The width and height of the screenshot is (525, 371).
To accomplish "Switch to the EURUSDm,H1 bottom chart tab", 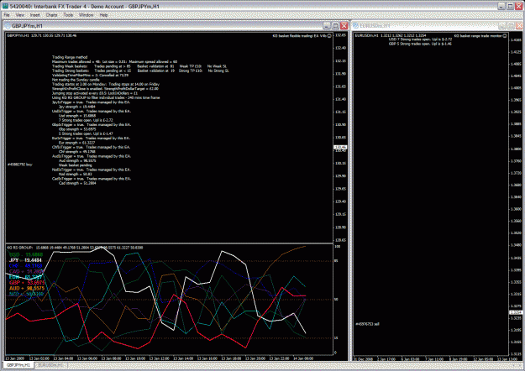I will click(x=50, y=365).
